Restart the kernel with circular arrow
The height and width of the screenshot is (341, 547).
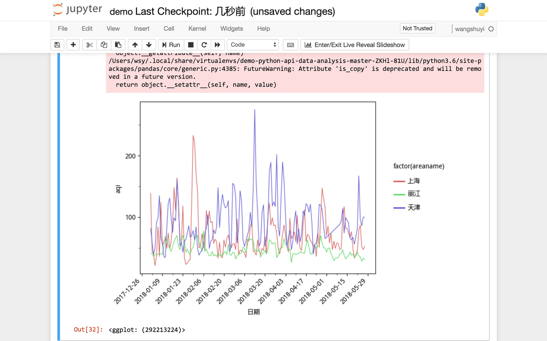click(x=204, y=45)
